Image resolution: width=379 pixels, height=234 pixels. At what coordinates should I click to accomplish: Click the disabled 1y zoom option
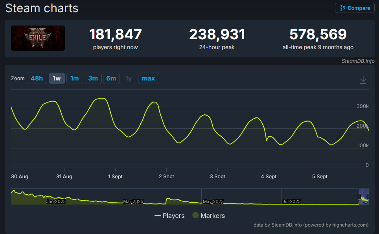[x=129, y=78]
